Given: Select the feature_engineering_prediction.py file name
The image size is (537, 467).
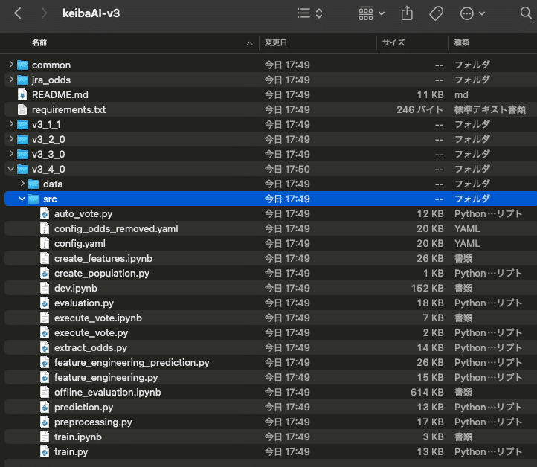Looking at the screenshot, I should tap(132, 363).
